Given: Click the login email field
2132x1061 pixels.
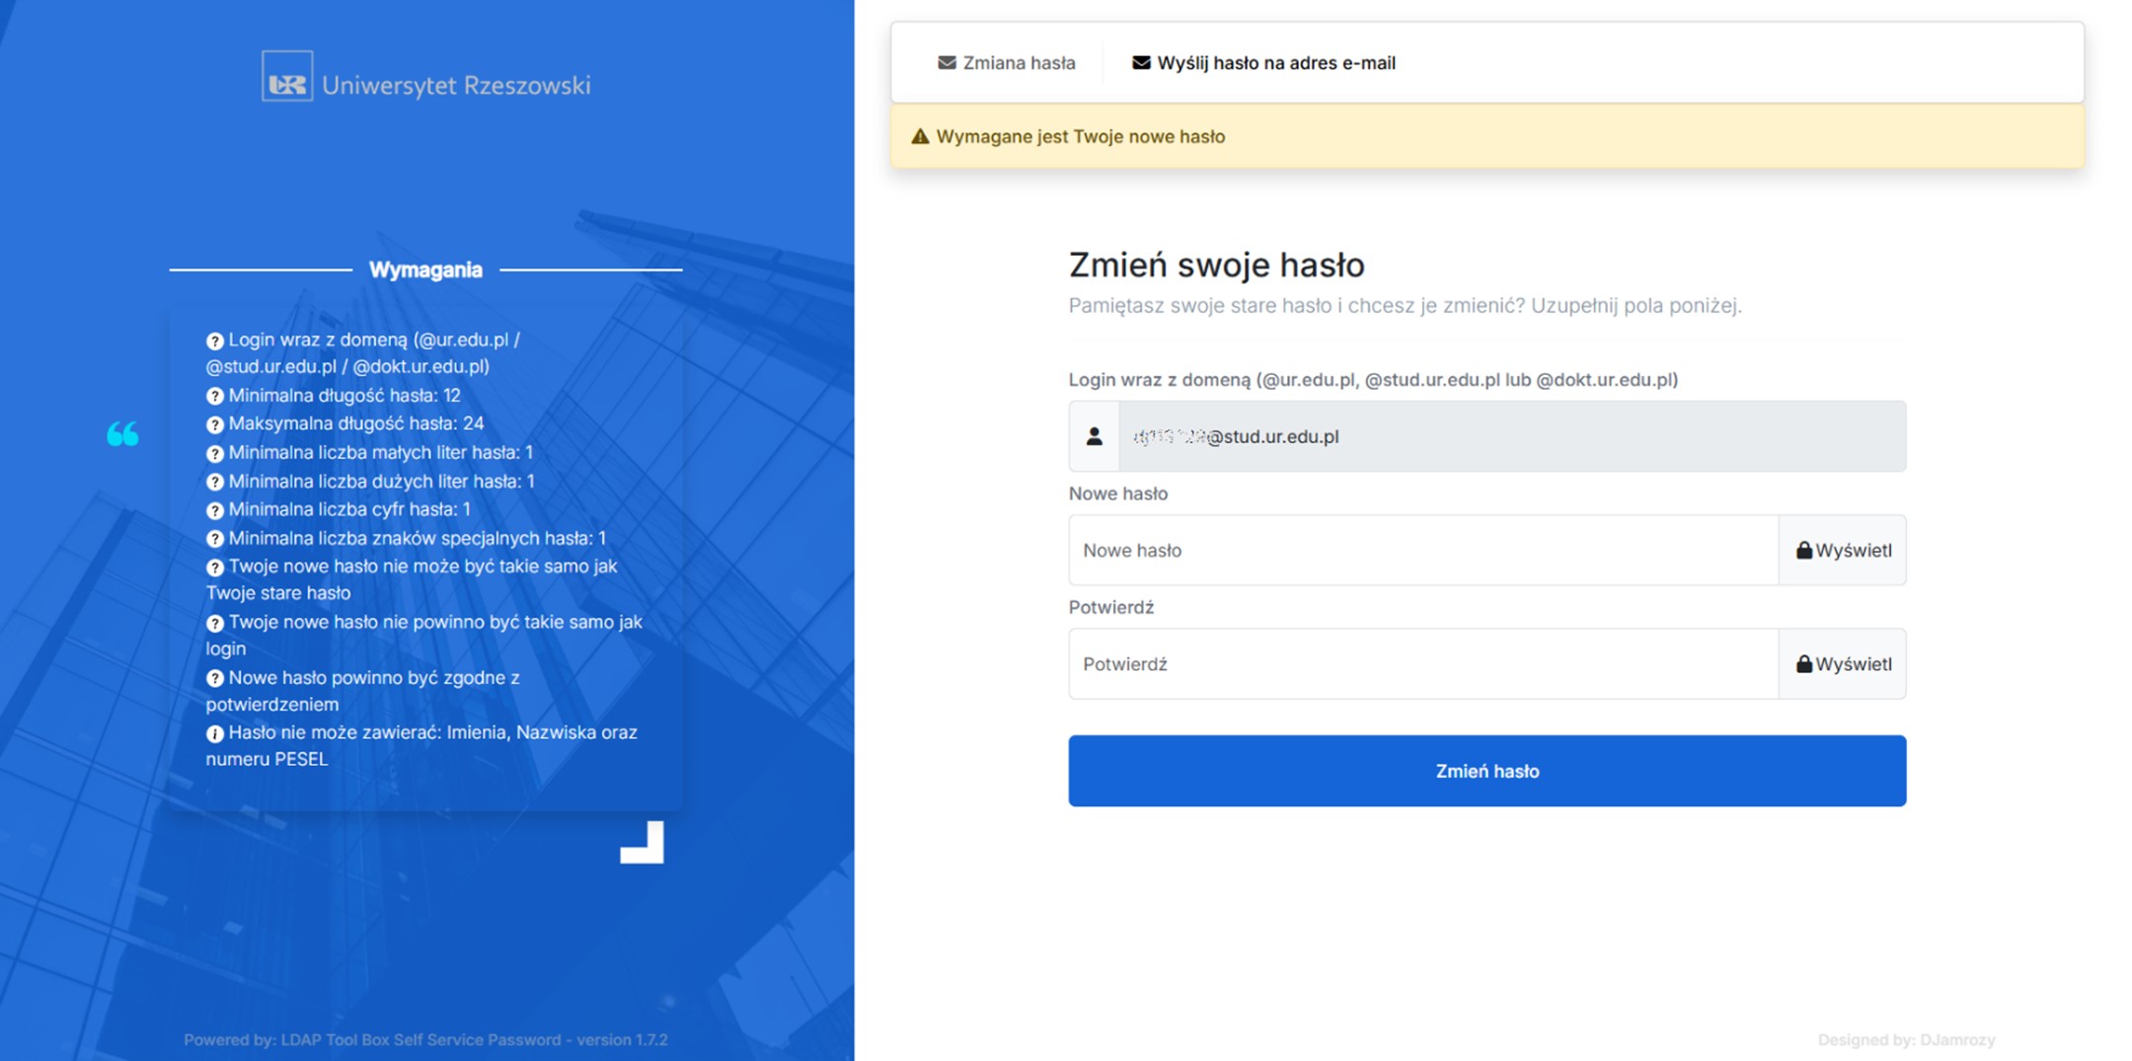Looking at the screenshot, I should pos(1511,436).
